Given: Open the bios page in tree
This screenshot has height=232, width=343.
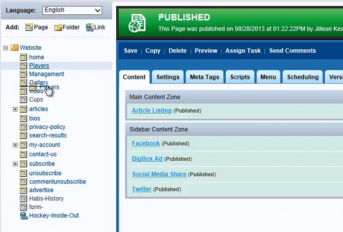Looking at the screenshot, I should 34,118.
